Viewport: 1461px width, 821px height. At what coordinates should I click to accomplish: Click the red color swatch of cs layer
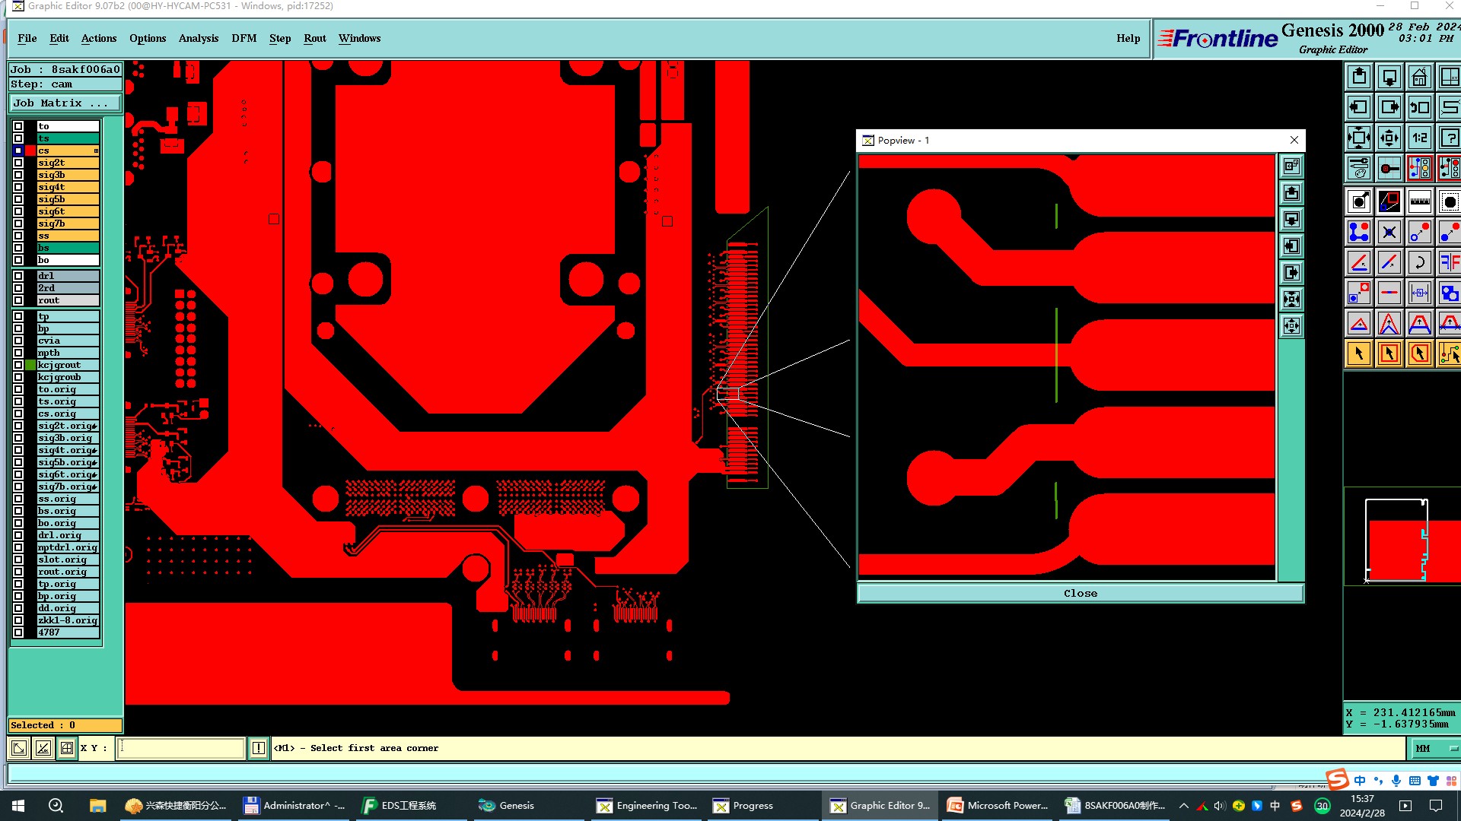click(30, 151)
